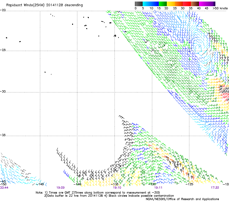
Task: Click the orange 25–30 knots color segment
Action: [179, 4]
